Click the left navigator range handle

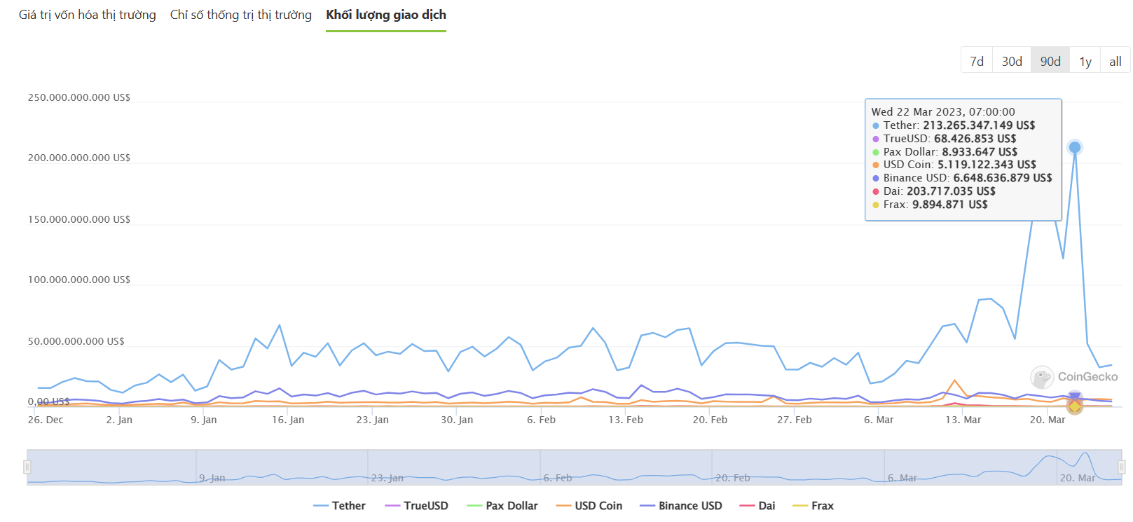point(27,467)
